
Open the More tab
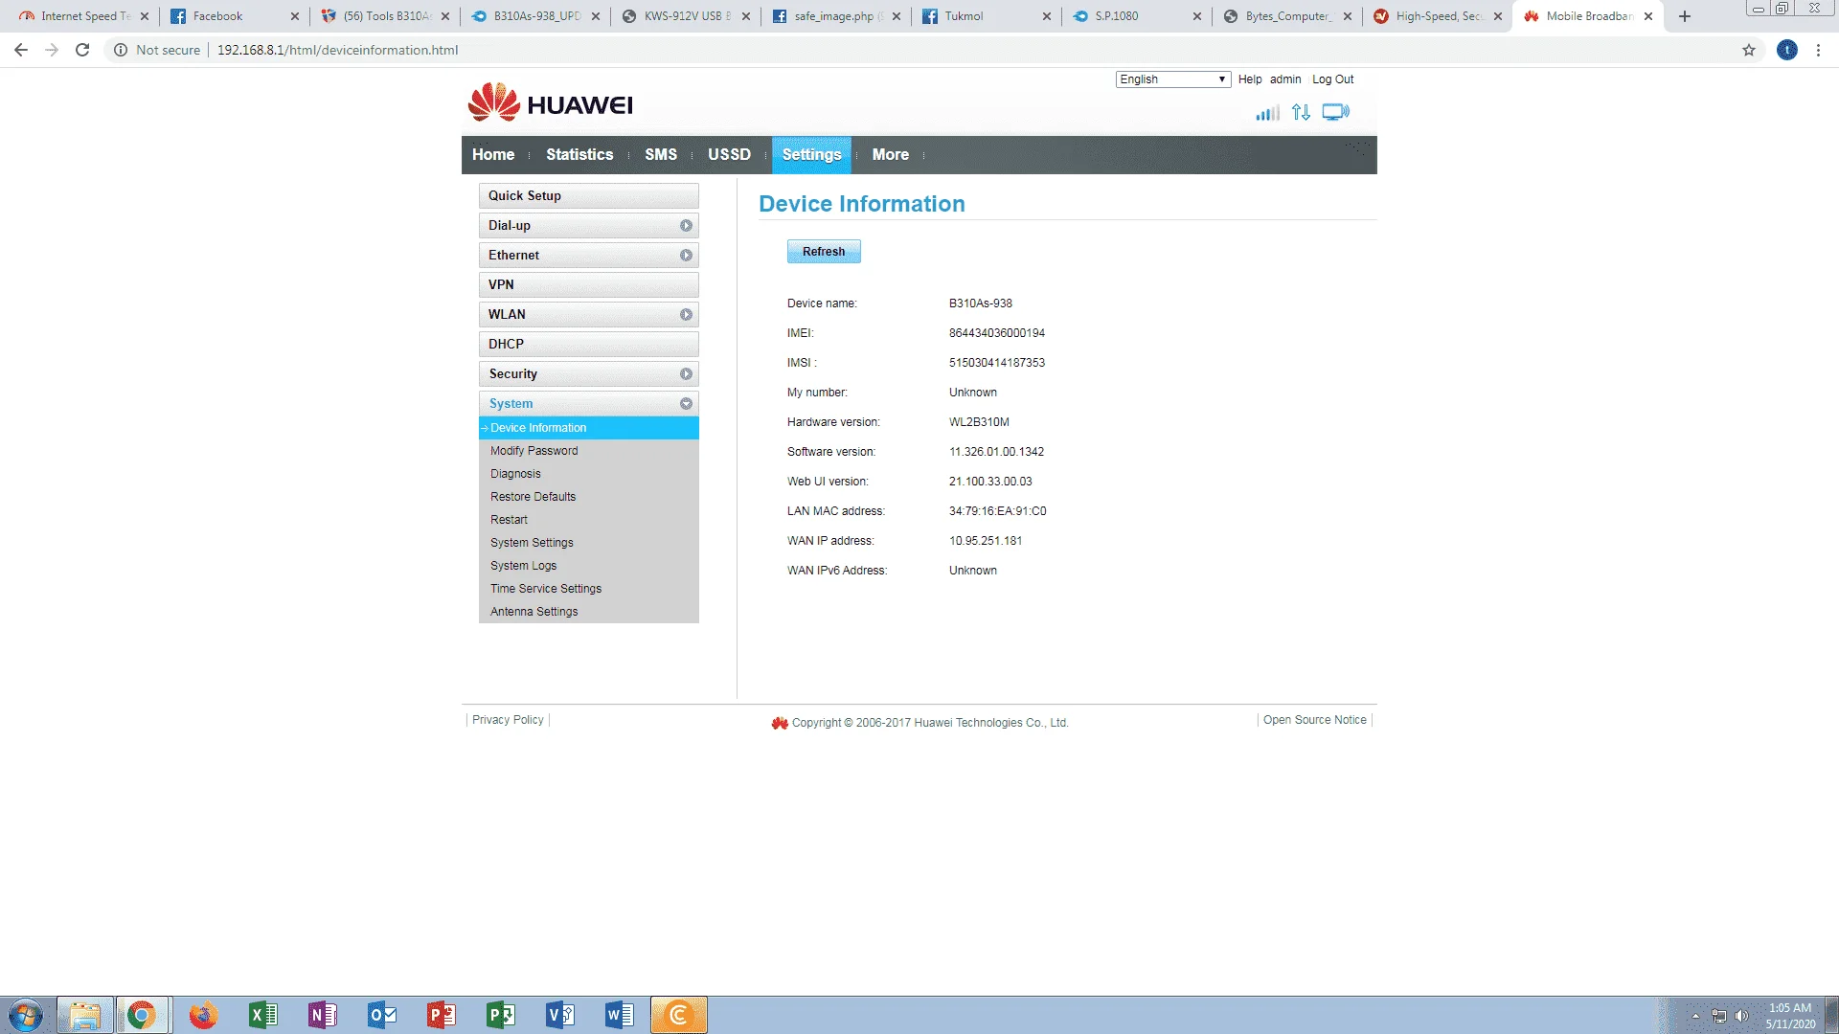tap(891, 155)
